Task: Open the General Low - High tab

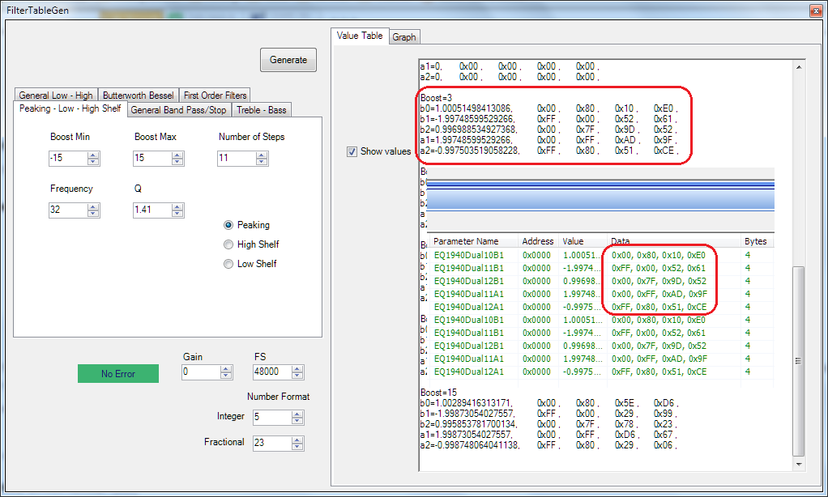Action: 56,95
